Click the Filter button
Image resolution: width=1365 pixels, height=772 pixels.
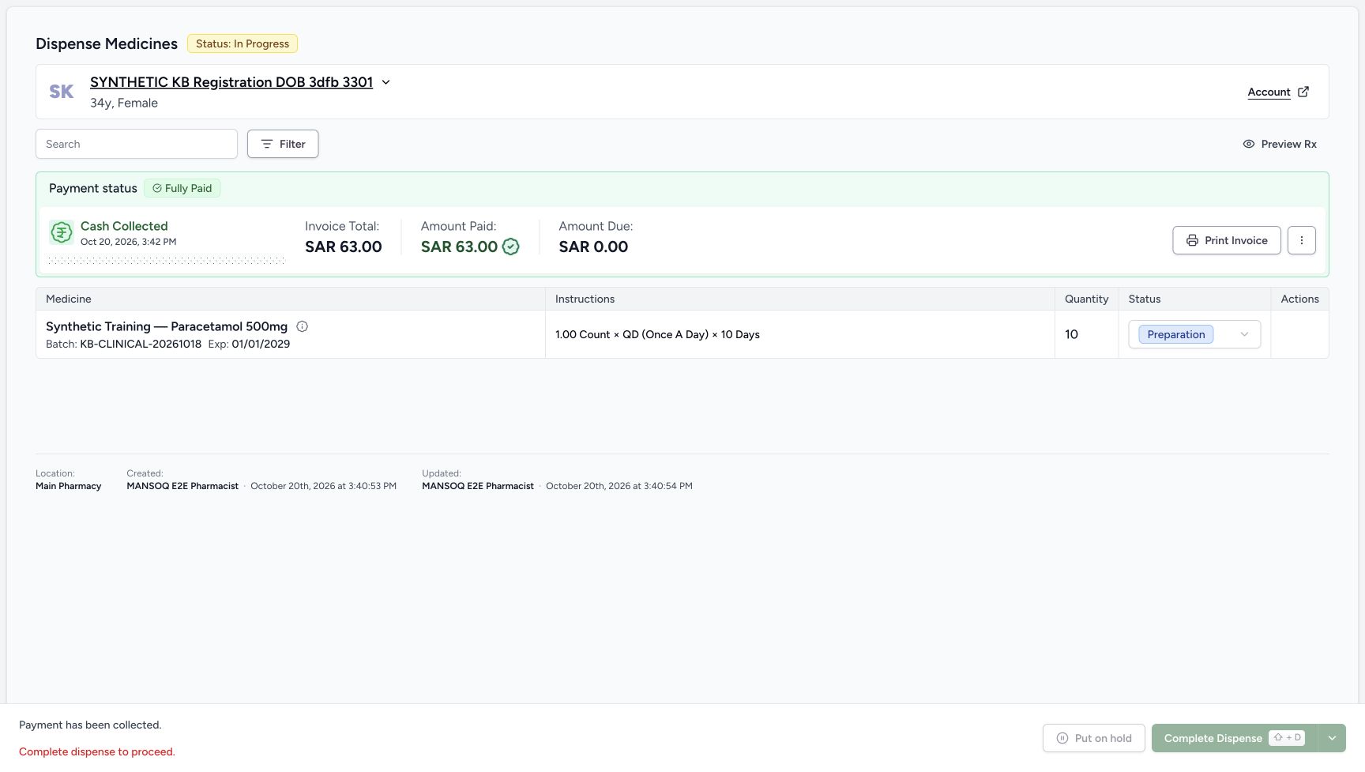tap(283, 144)
